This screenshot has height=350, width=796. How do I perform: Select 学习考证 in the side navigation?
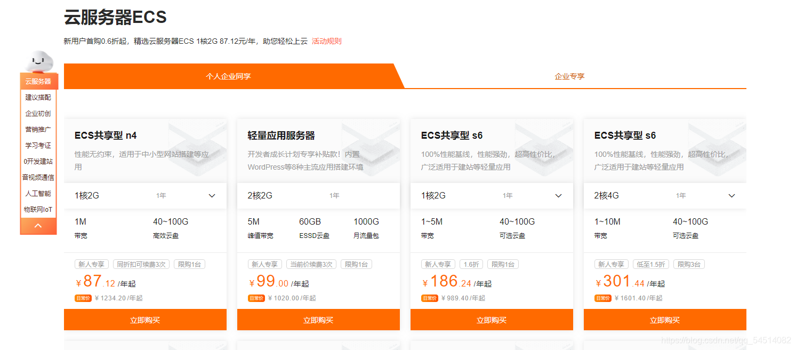(x=38, y=146)
